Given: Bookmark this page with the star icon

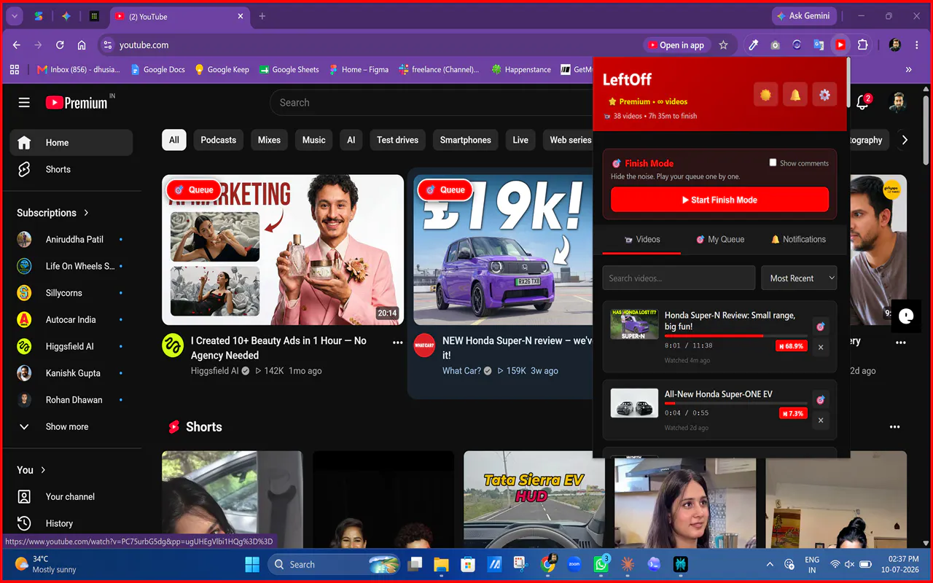Looking at the screenshot, I should click(x=723, y=45).
